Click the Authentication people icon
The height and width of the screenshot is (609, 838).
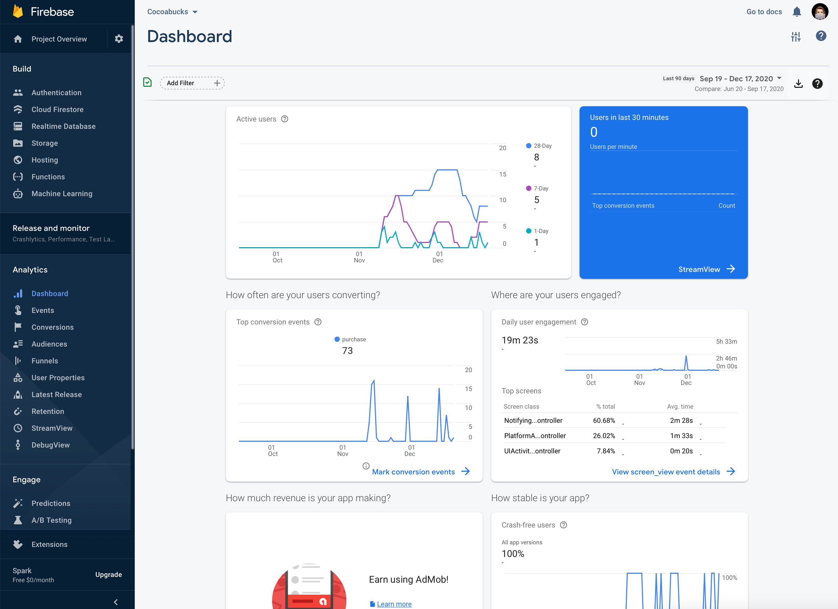(x=18, y=93)
